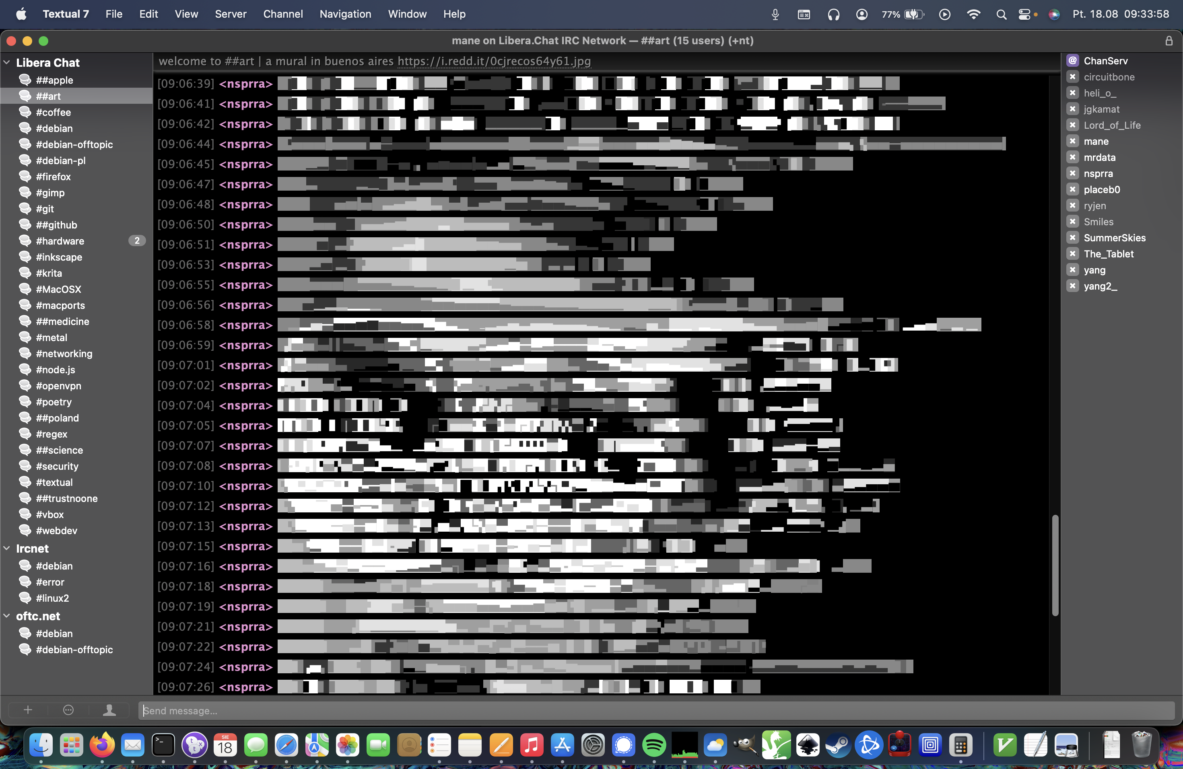Open the i.redd.it mural link in topic

click(494, 61)
